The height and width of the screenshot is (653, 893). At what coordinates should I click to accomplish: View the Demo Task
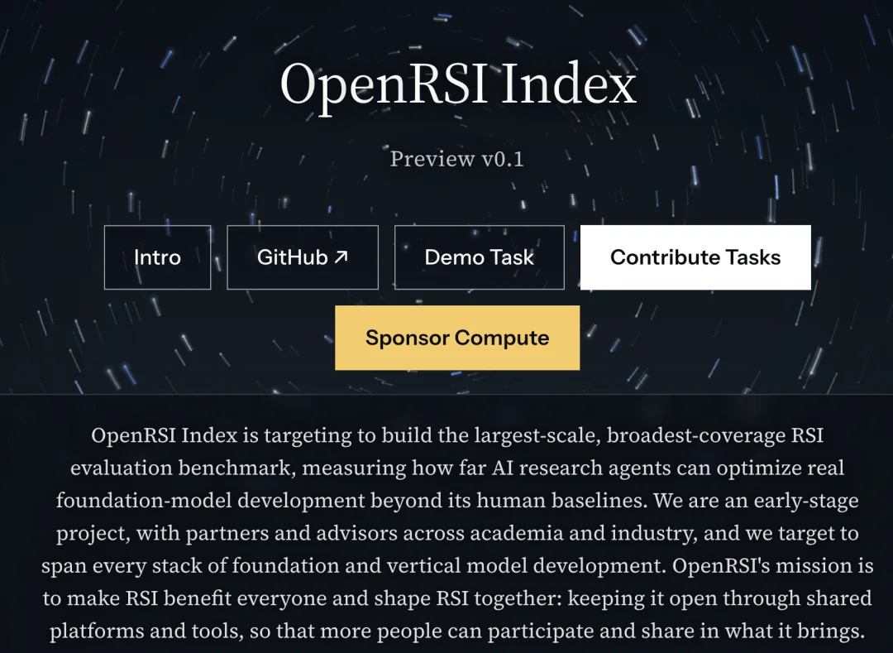pyautogui.click(x=480, y=257)
